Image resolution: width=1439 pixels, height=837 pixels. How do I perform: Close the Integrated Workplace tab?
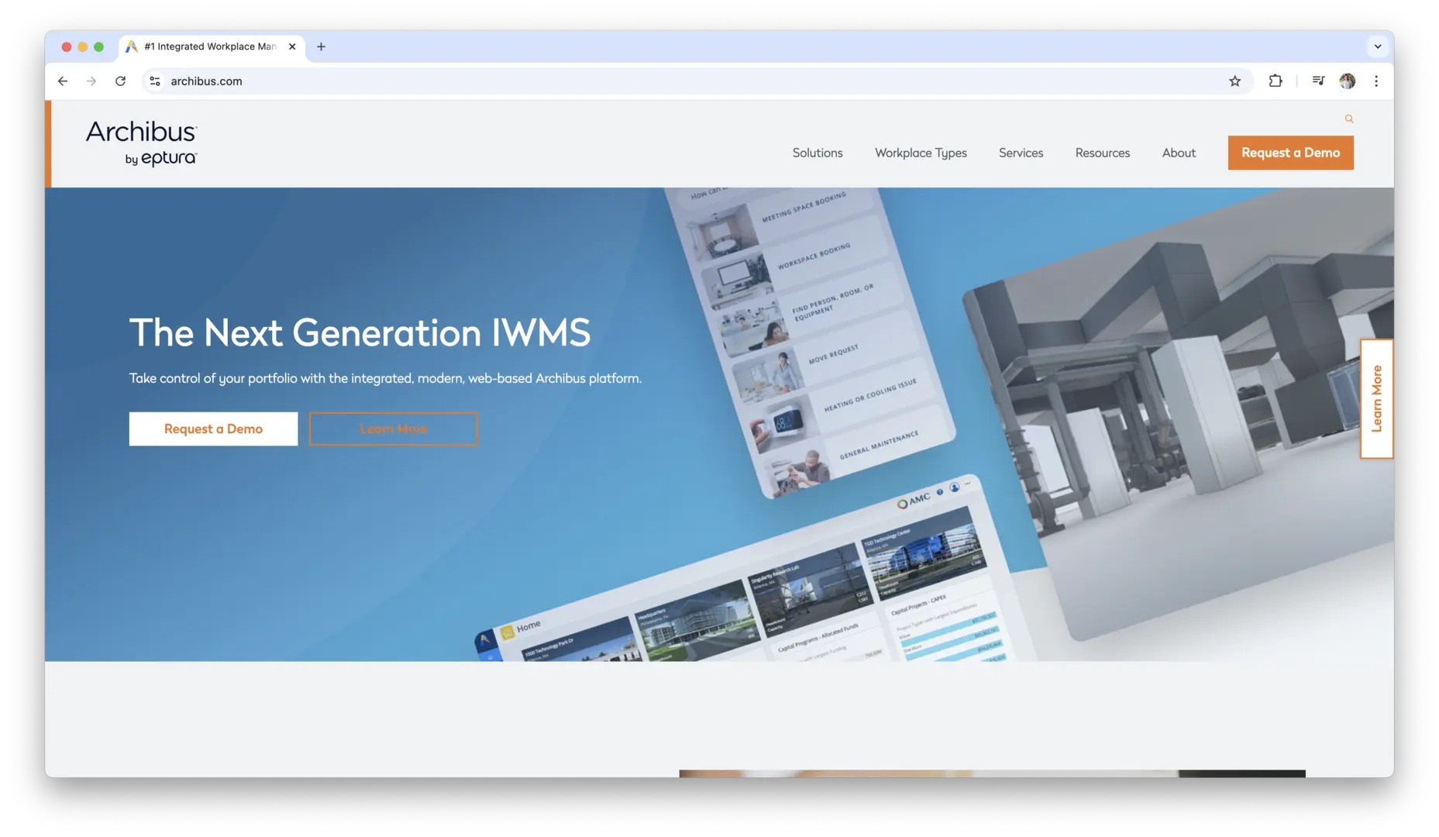292,46
